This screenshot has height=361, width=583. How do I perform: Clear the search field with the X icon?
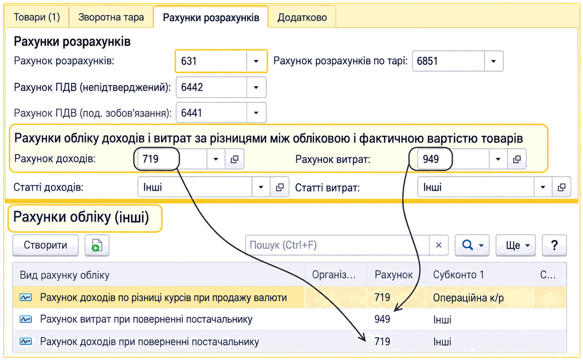tap(439, 245)
